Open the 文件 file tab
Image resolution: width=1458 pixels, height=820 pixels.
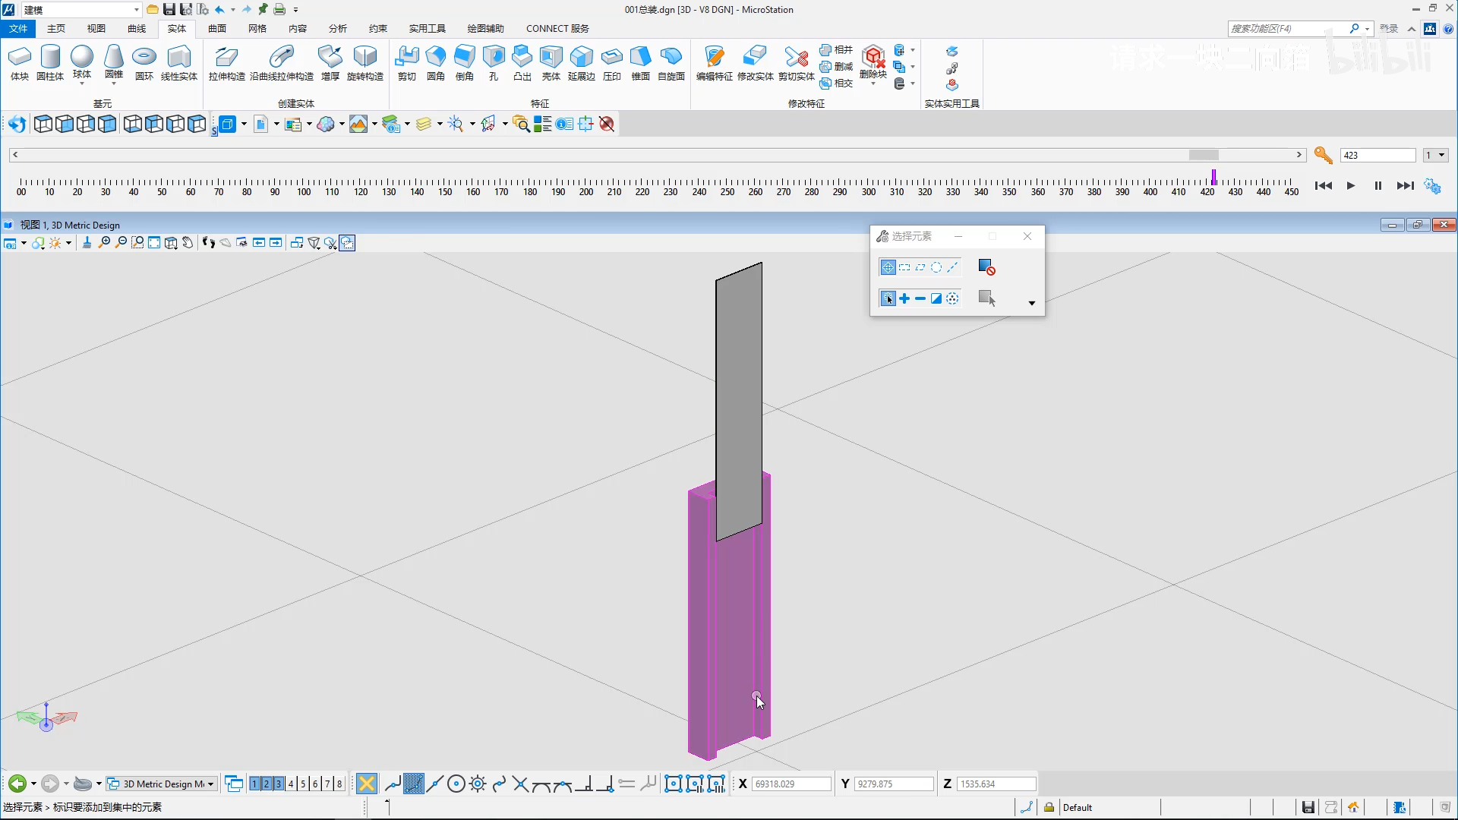click(18, 29)
